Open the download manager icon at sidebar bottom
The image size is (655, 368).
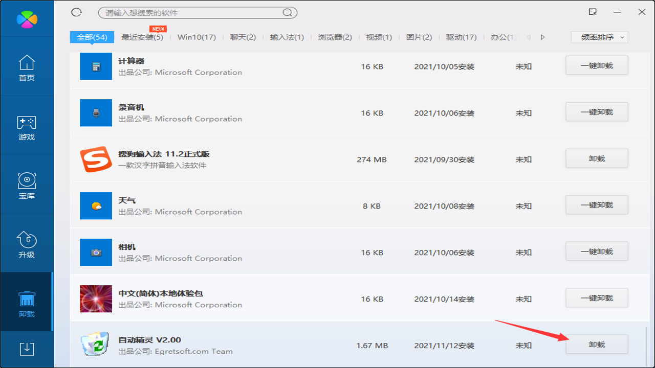[x=27, y=349]
